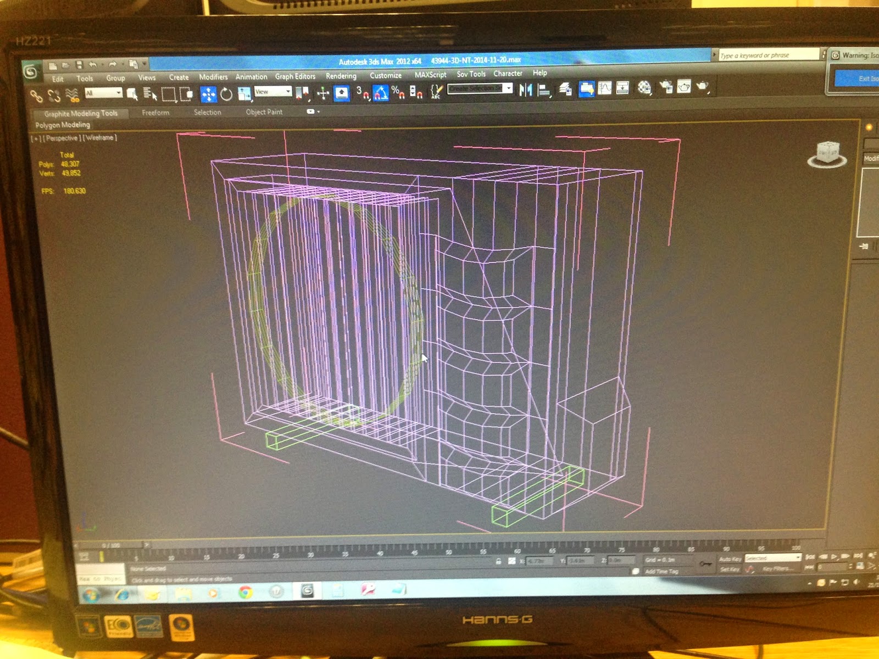Open the Graph Editors menu
Image resolution: width=879 pixels, height=659 pixels.
[x=295, y=76]
